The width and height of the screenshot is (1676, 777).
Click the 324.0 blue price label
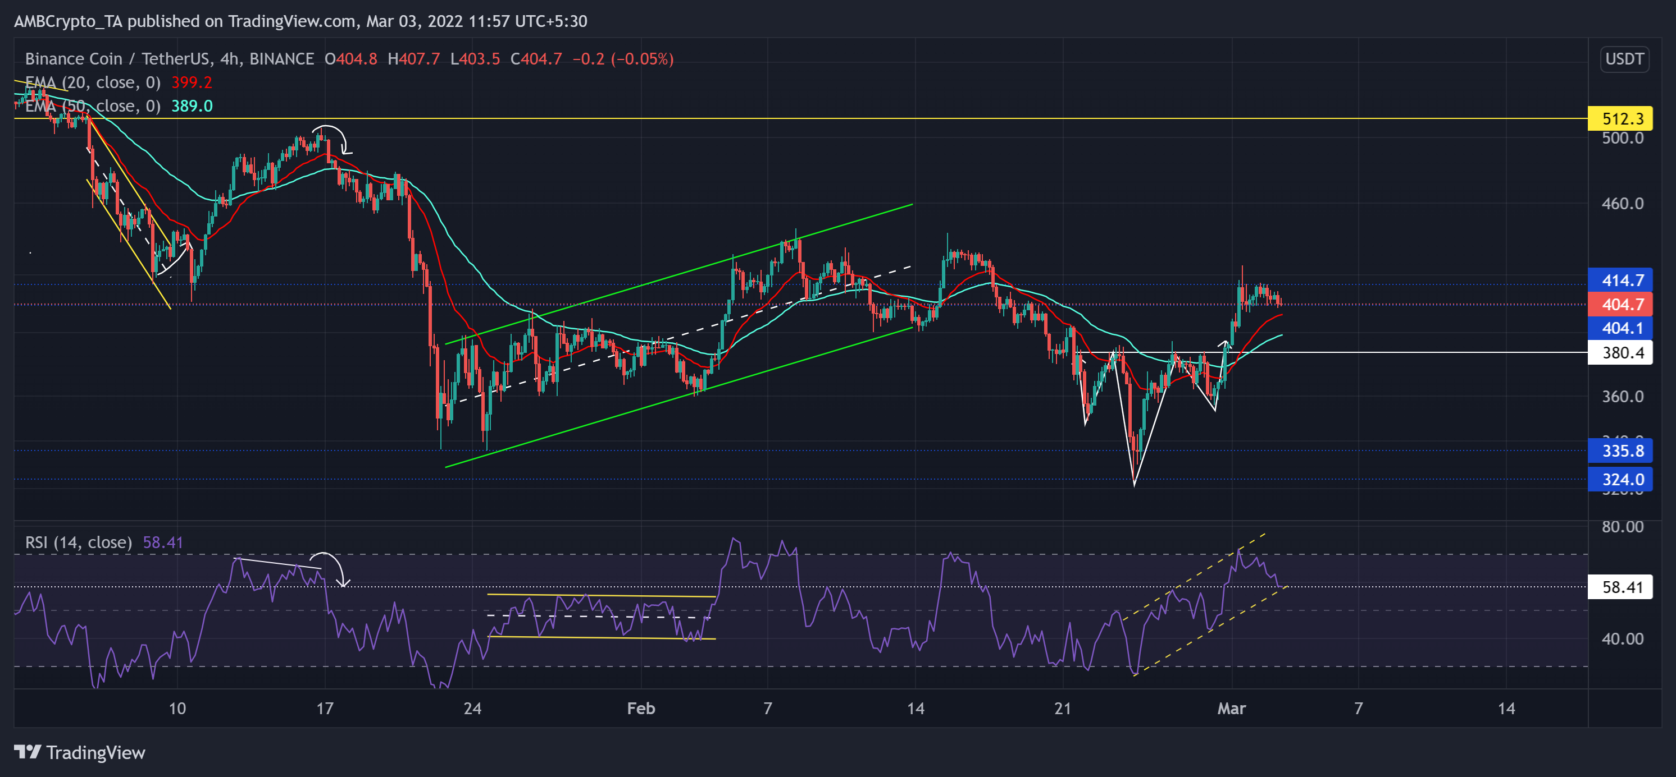tap(1620, 480)
